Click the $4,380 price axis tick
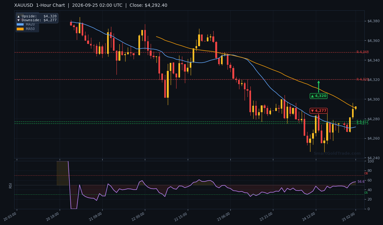383x225 pixels. (373, 21)
